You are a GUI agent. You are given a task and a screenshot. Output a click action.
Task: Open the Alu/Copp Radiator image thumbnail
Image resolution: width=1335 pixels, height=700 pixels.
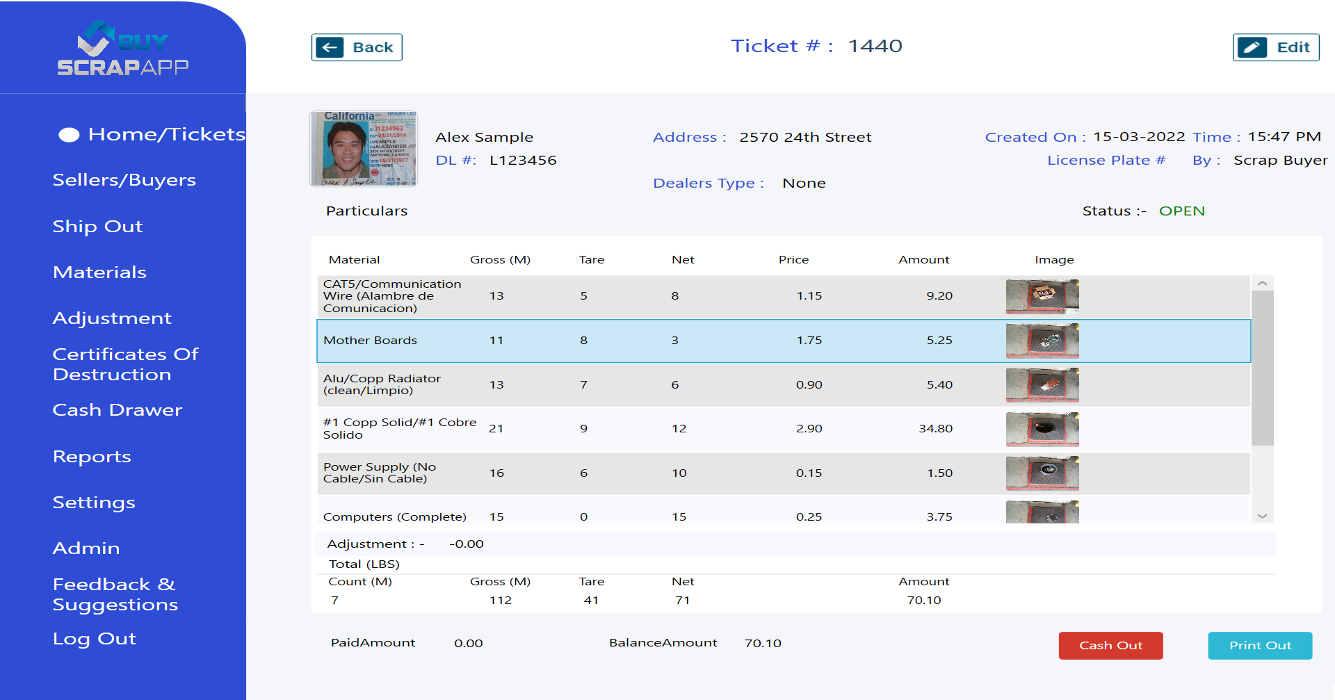pyautogui.click(x=1042, y=385)
